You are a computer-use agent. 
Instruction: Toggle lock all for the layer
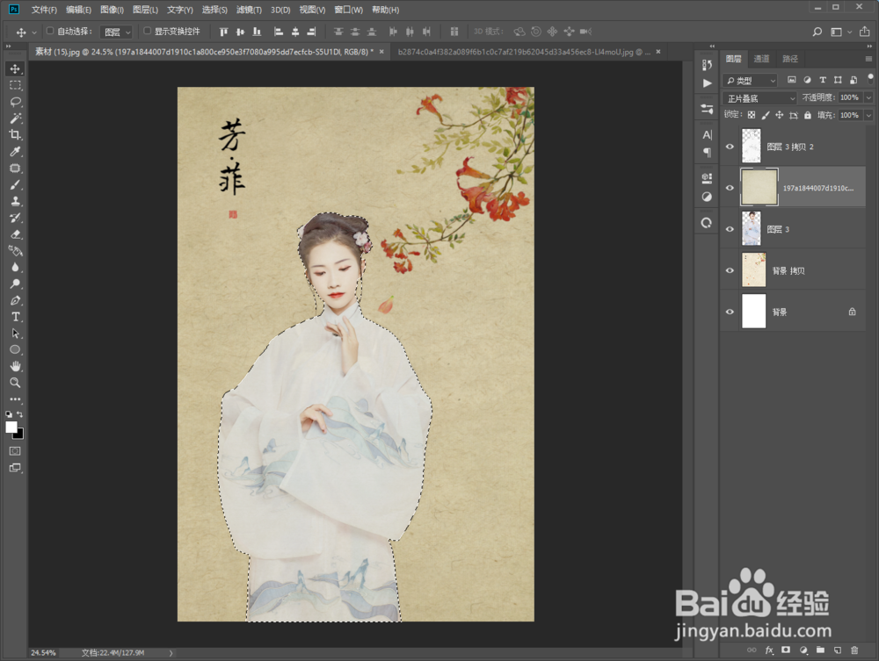(x=808, y=115)
